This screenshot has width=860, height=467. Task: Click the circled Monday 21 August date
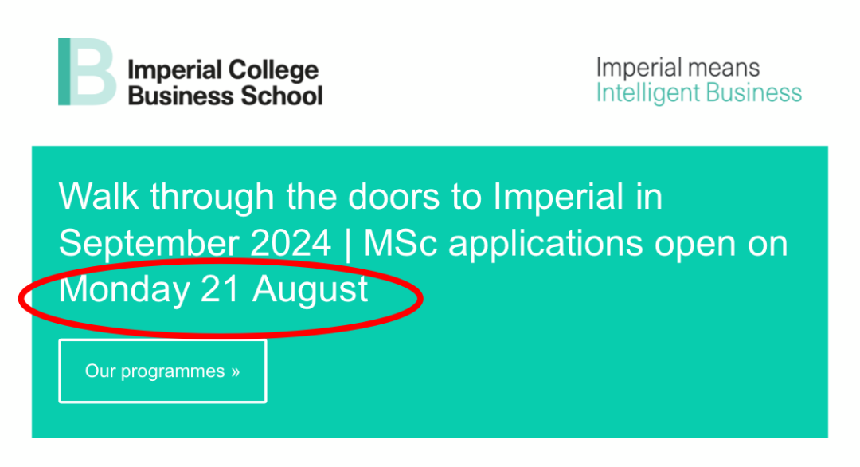pos(213,289)
